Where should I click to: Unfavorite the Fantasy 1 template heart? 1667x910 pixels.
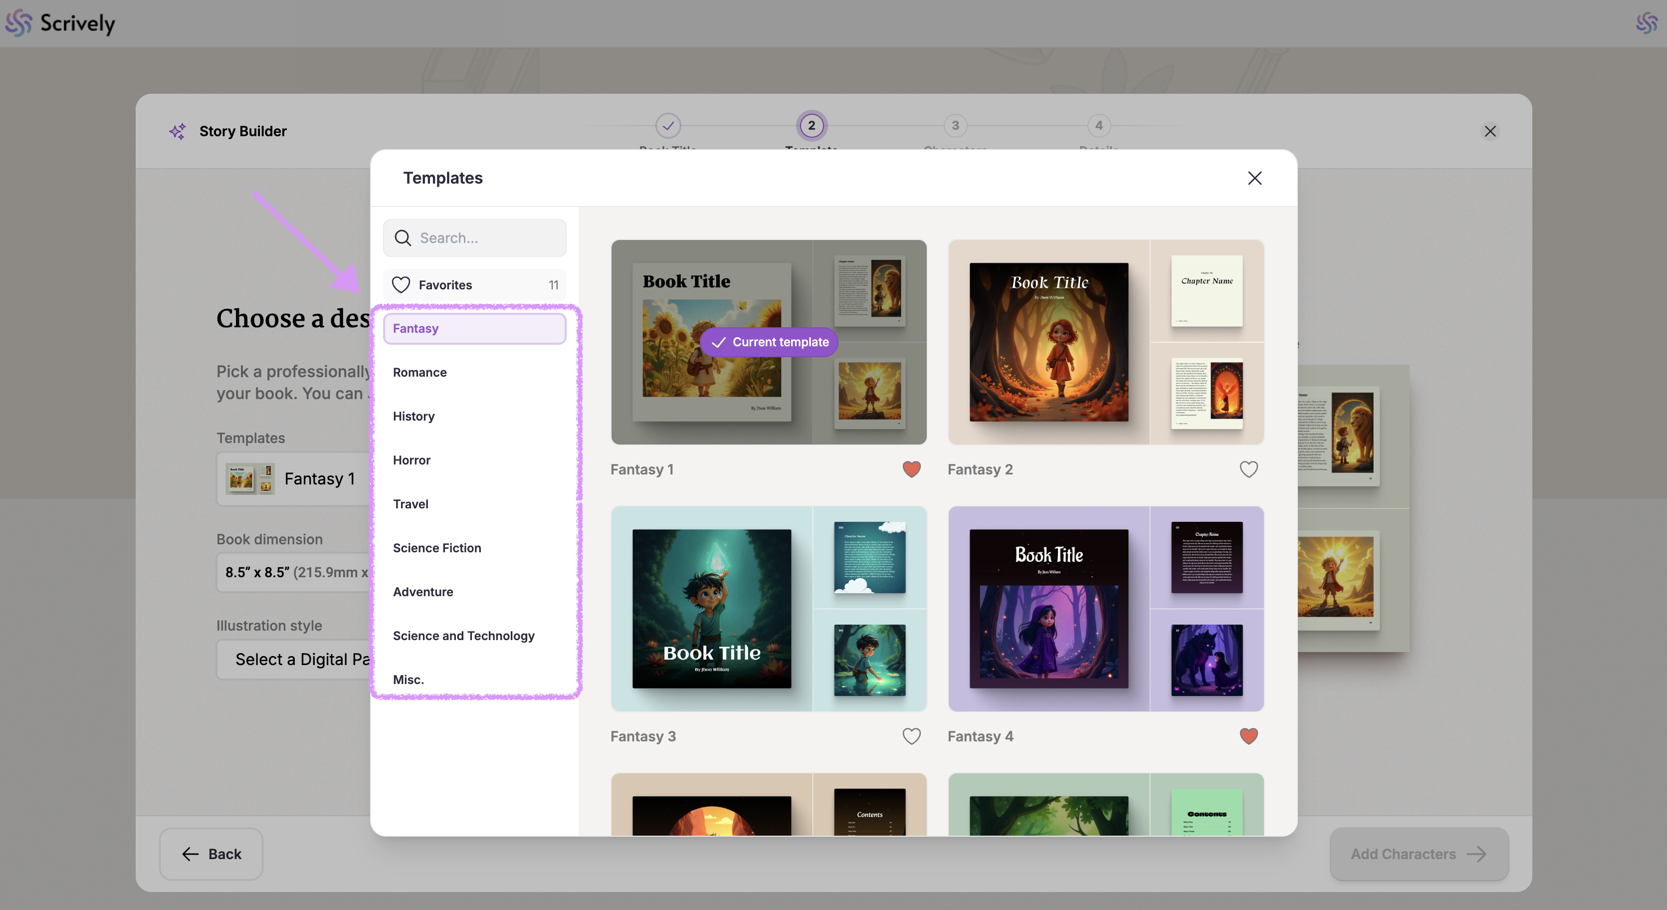pyautogui.click(x=911, y=469)
